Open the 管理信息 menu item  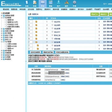(x=14, y=9)
